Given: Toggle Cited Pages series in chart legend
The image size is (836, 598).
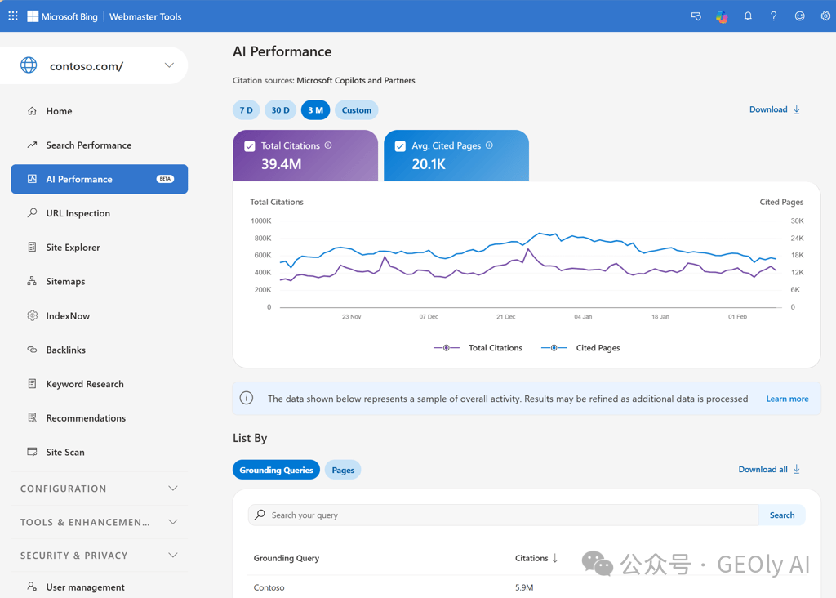Looking at the screenshot, I should pos(580,348).
